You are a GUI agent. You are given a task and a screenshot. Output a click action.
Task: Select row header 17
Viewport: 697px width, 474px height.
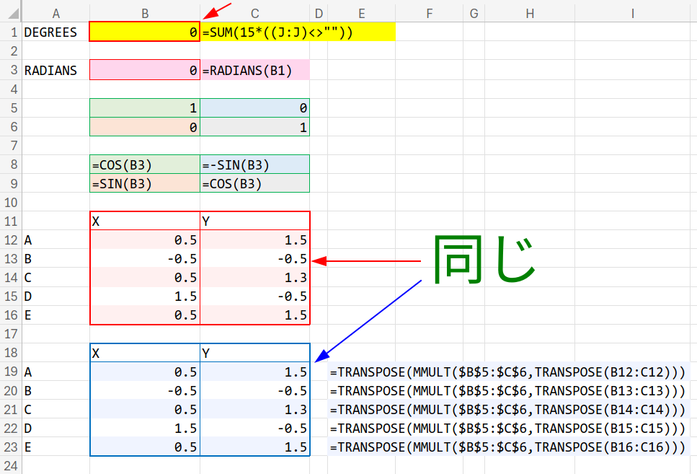click(11, 334)
